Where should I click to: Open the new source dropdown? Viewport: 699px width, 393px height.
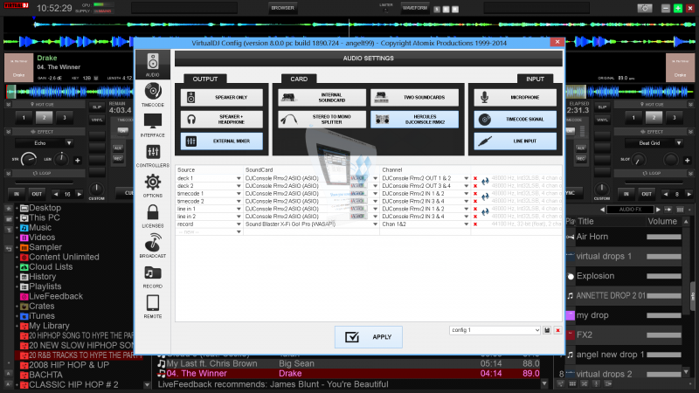239,231
